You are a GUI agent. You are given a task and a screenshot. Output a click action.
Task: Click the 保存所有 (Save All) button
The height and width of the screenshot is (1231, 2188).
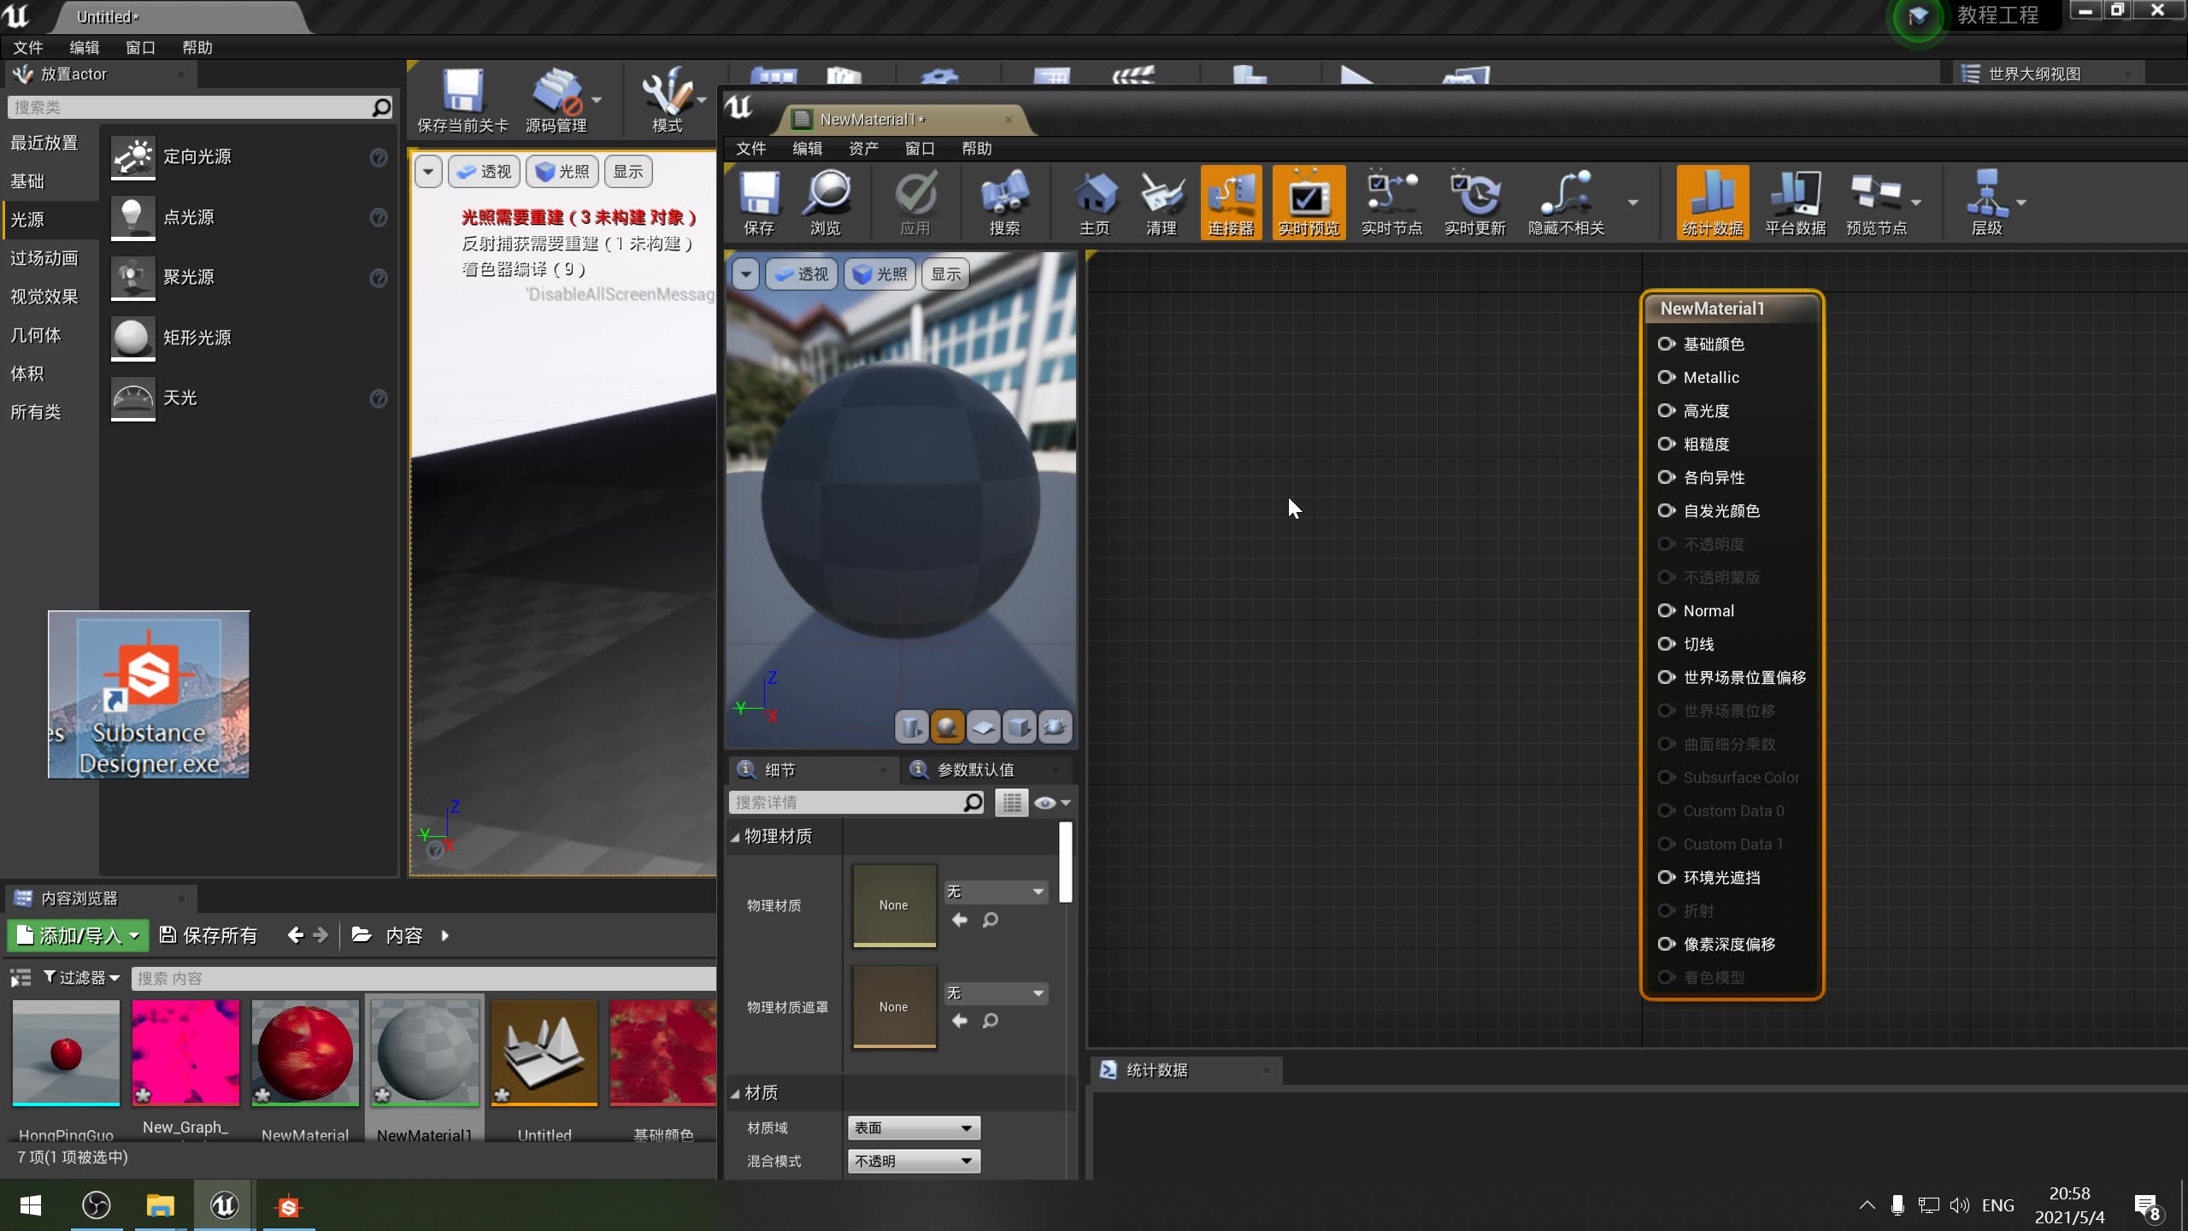click(208, 934)
